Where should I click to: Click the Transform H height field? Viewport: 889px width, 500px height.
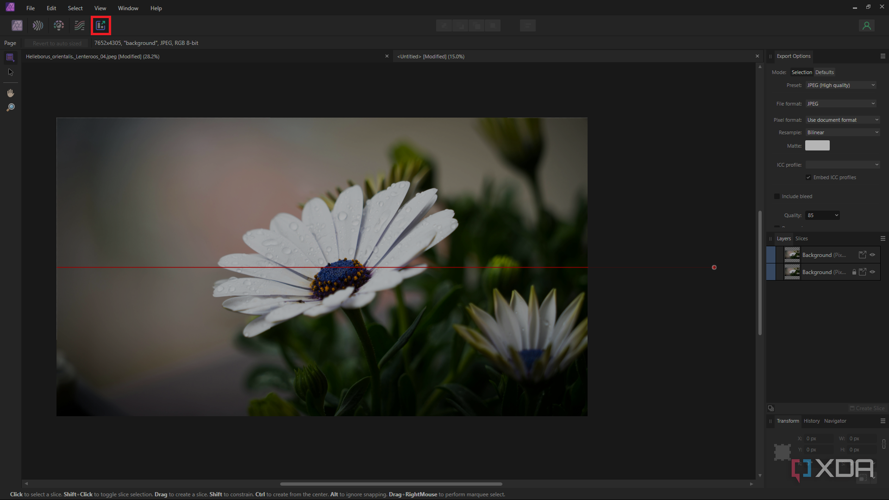(x=861, y=450)
